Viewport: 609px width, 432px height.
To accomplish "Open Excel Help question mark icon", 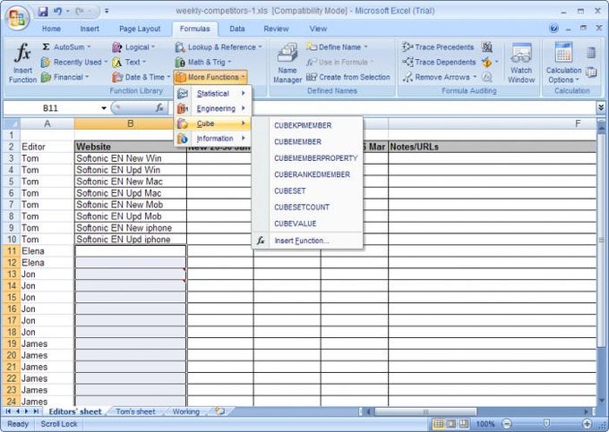I will tap(553, 29).
